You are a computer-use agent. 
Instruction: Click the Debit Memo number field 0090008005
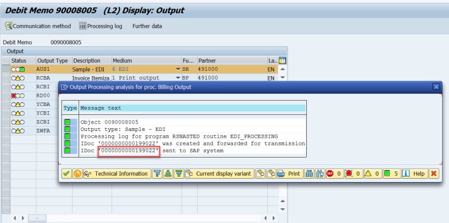click(x=66, y=43)
